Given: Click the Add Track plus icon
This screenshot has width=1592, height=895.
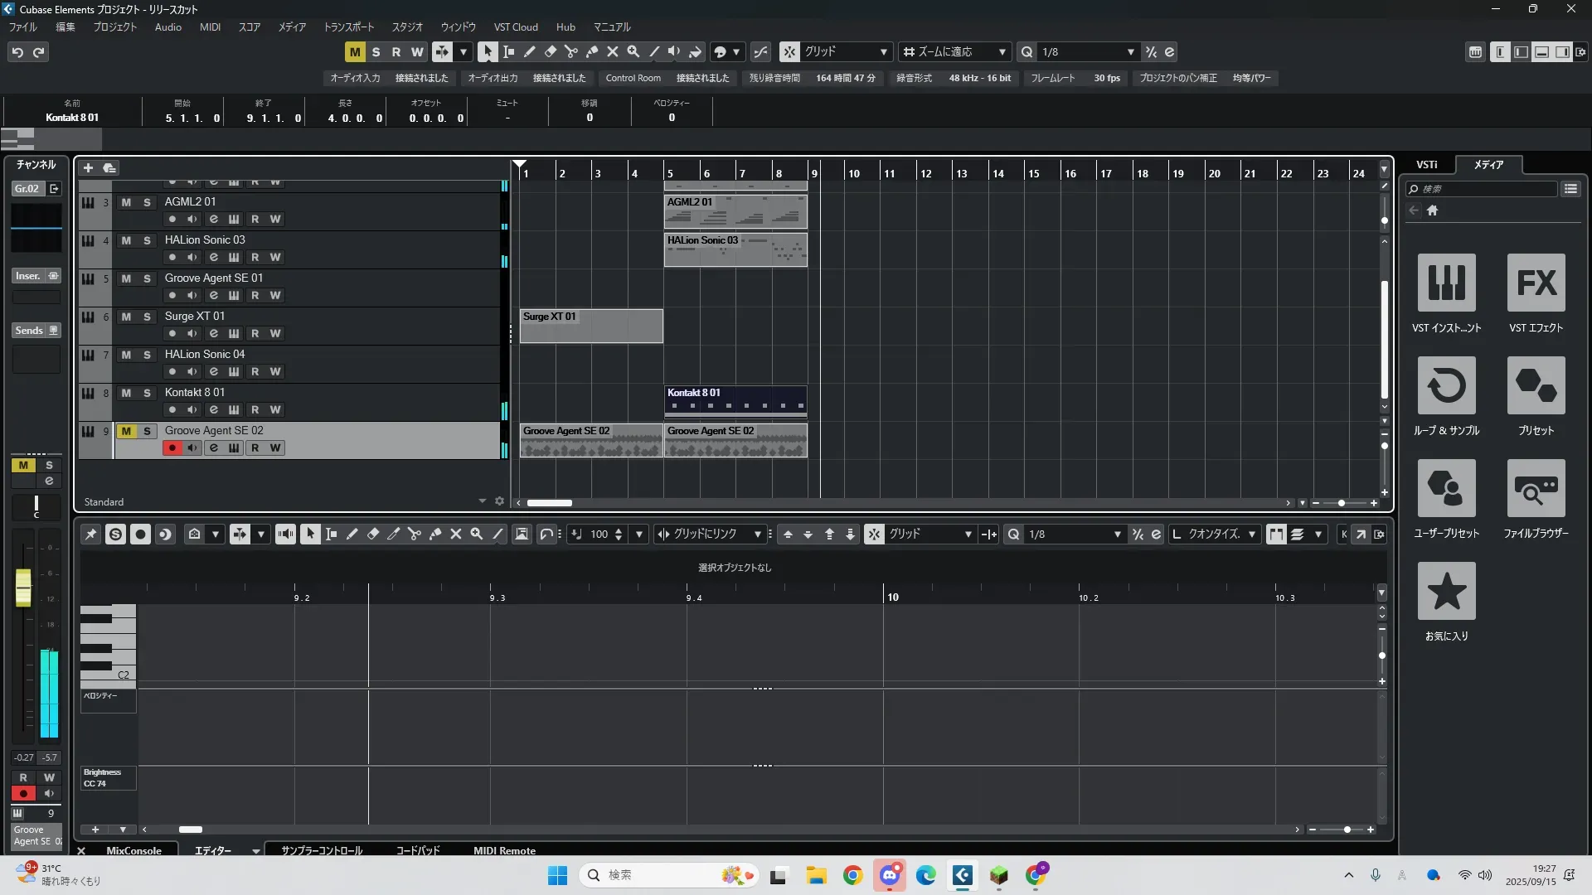Looking at the screenshot, I should [88, 168].
